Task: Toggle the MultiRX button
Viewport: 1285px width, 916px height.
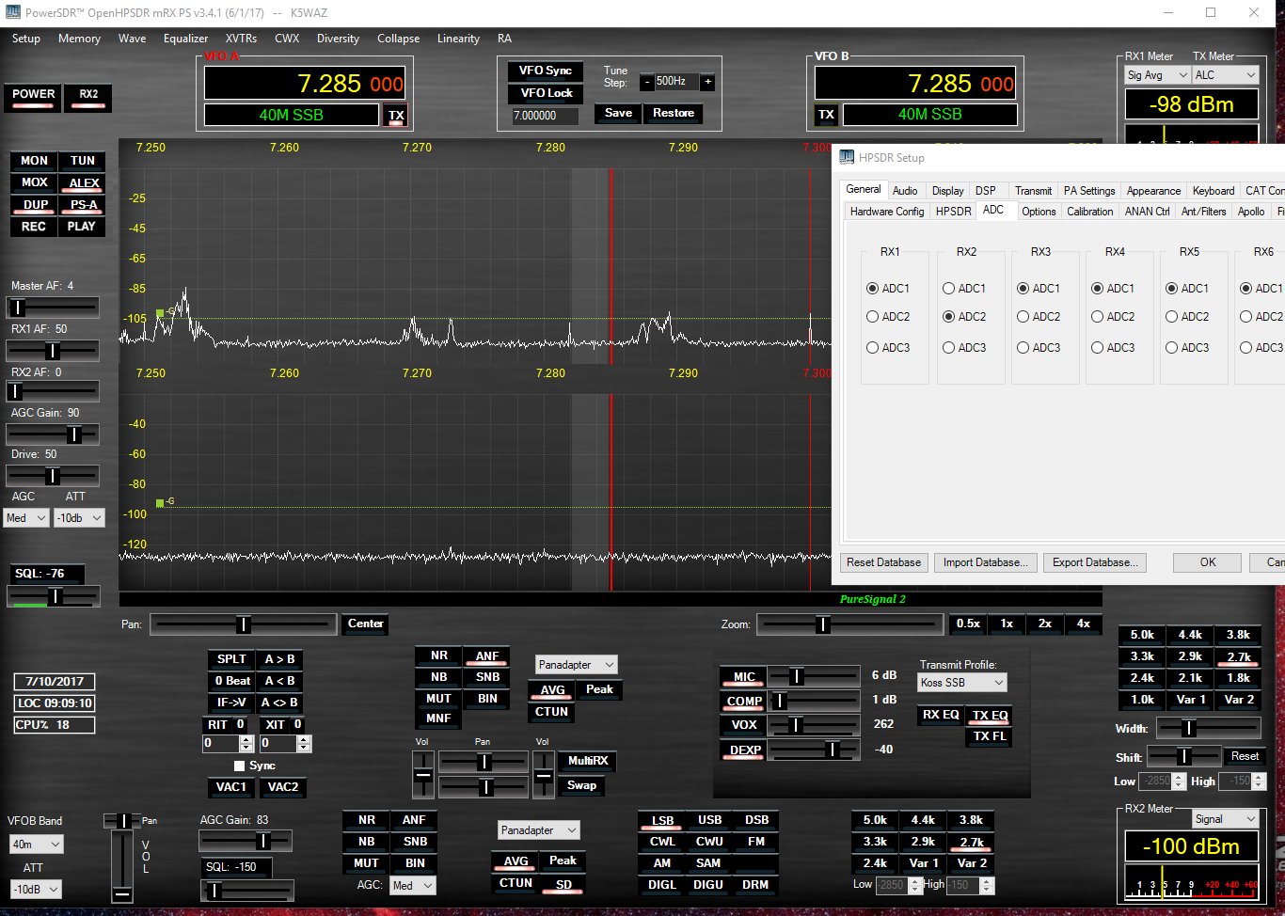Action: pos(588,761)
